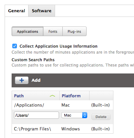Viewport: 134px width, 138px height.
Task: Toggle the Path column sort arrow
Action: [52, 96]
